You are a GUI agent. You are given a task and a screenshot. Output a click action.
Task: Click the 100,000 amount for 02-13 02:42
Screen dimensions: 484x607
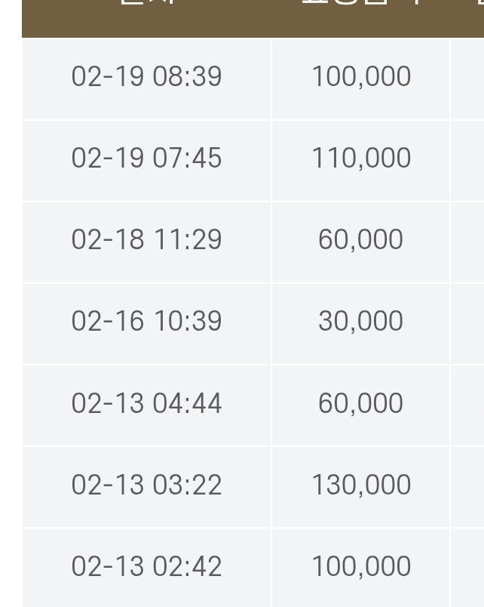point(360,566)
